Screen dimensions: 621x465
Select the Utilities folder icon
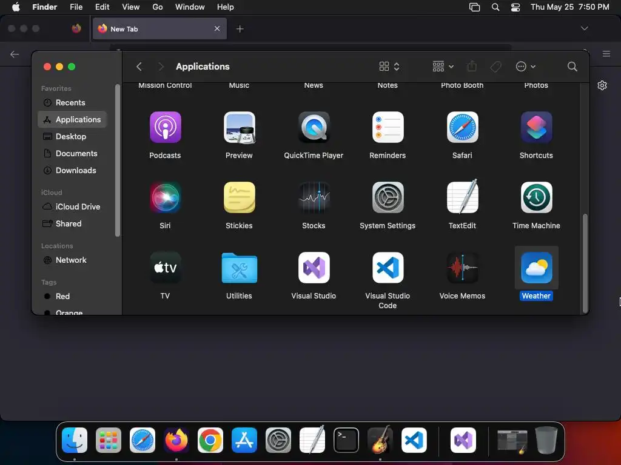tap(239, 268)
